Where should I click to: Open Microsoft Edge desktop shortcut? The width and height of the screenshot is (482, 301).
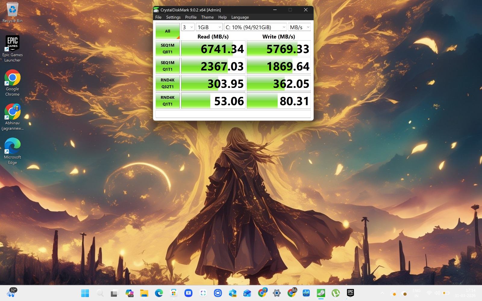(12, 151)
